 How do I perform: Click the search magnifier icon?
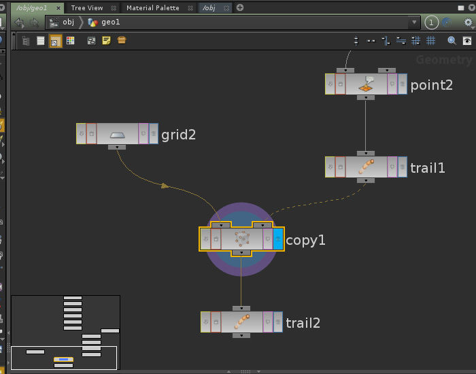click(x=452, y=41)
